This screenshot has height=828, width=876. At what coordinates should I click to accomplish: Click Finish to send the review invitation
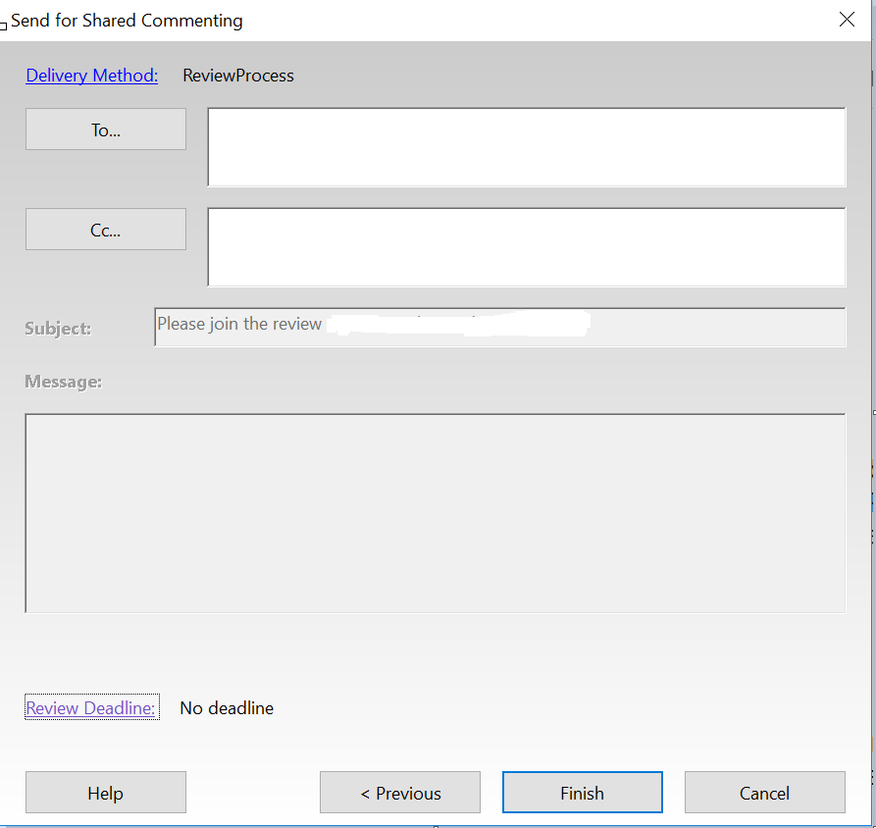click(x=582, y=792)
